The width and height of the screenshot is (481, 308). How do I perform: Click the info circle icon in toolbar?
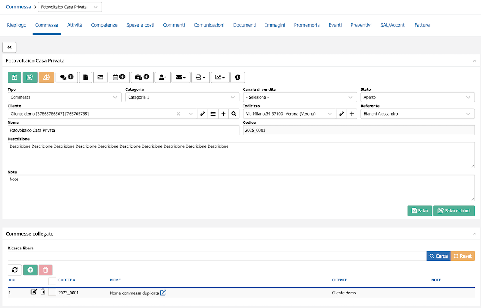pos(237,77)
